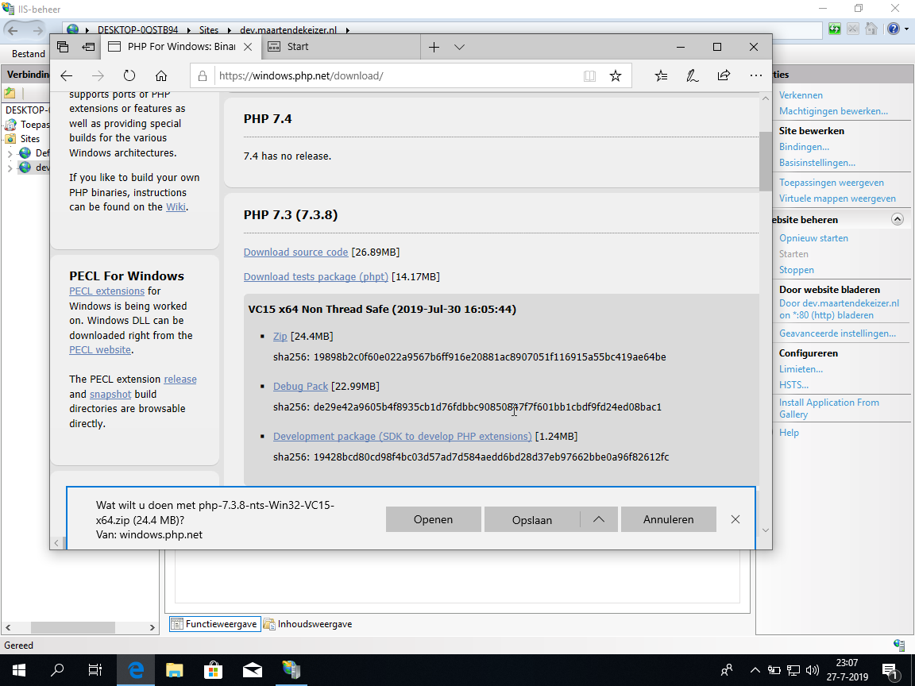Show tabs you've set aside
The height and width of the screenshot is (686, 915).
[63, 48]
